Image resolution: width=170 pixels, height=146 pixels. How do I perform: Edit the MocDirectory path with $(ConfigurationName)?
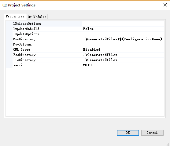[123, 39]
